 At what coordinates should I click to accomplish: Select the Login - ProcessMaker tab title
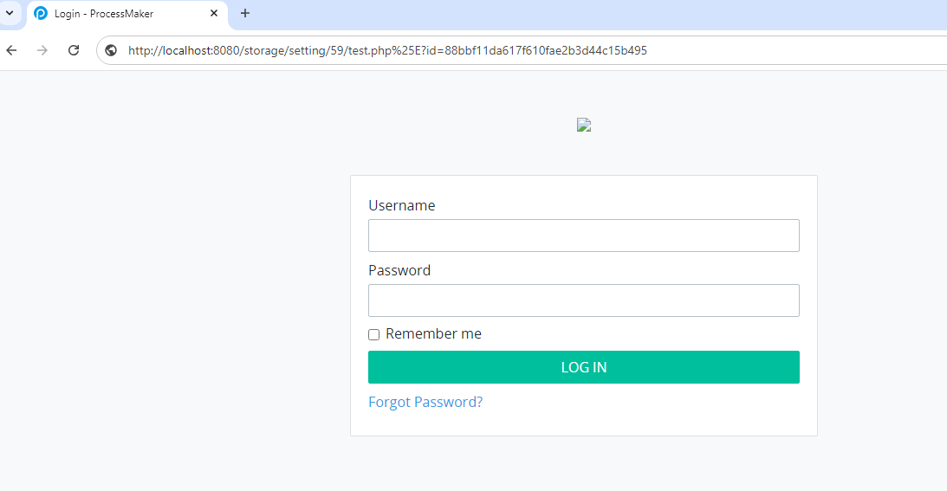pos(104,13)
